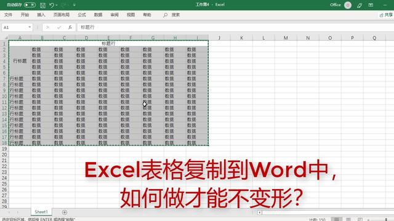Select row 19 header
Image resolution: width=394 pixels, height=221 pixels.
(4, 149)
